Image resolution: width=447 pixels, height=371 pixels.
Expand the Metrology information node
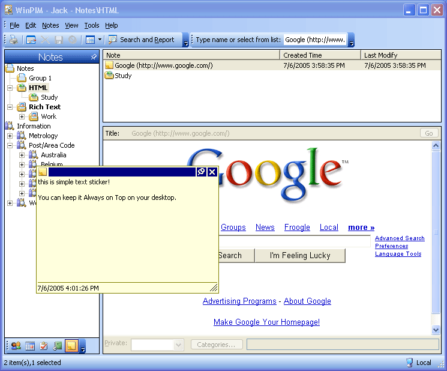10,136
